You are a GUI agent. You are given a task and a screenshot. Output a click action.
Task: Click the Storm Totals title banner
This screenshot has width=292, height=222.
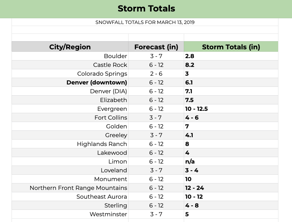[146, 9]
